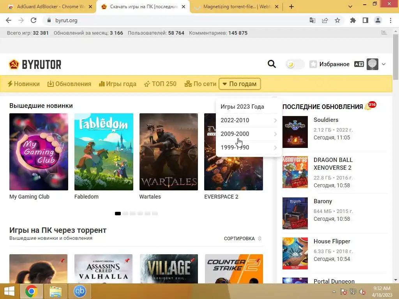Open the СОРТИРОВКА sorting dropdown
This screenshot has height=299, width=399.
[x=242, y=239]
